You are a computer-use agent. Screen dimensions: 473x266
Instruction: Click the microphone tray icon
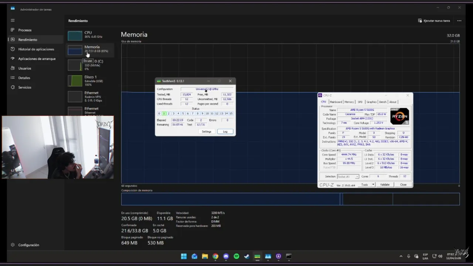pyautogui.click(x=409, y=256)
